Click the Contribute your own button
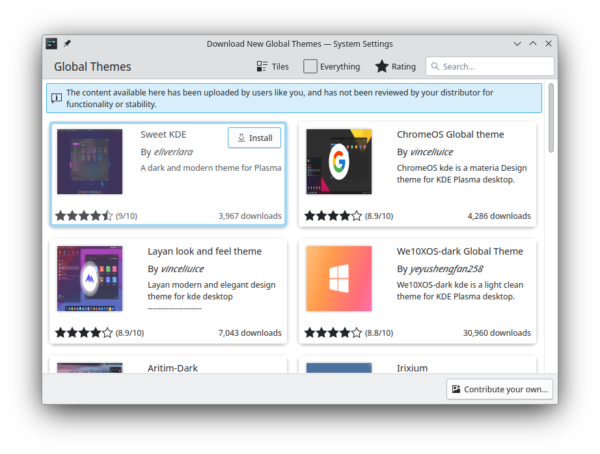The height and width of the screenshot is (454, 600). point(499,389)
